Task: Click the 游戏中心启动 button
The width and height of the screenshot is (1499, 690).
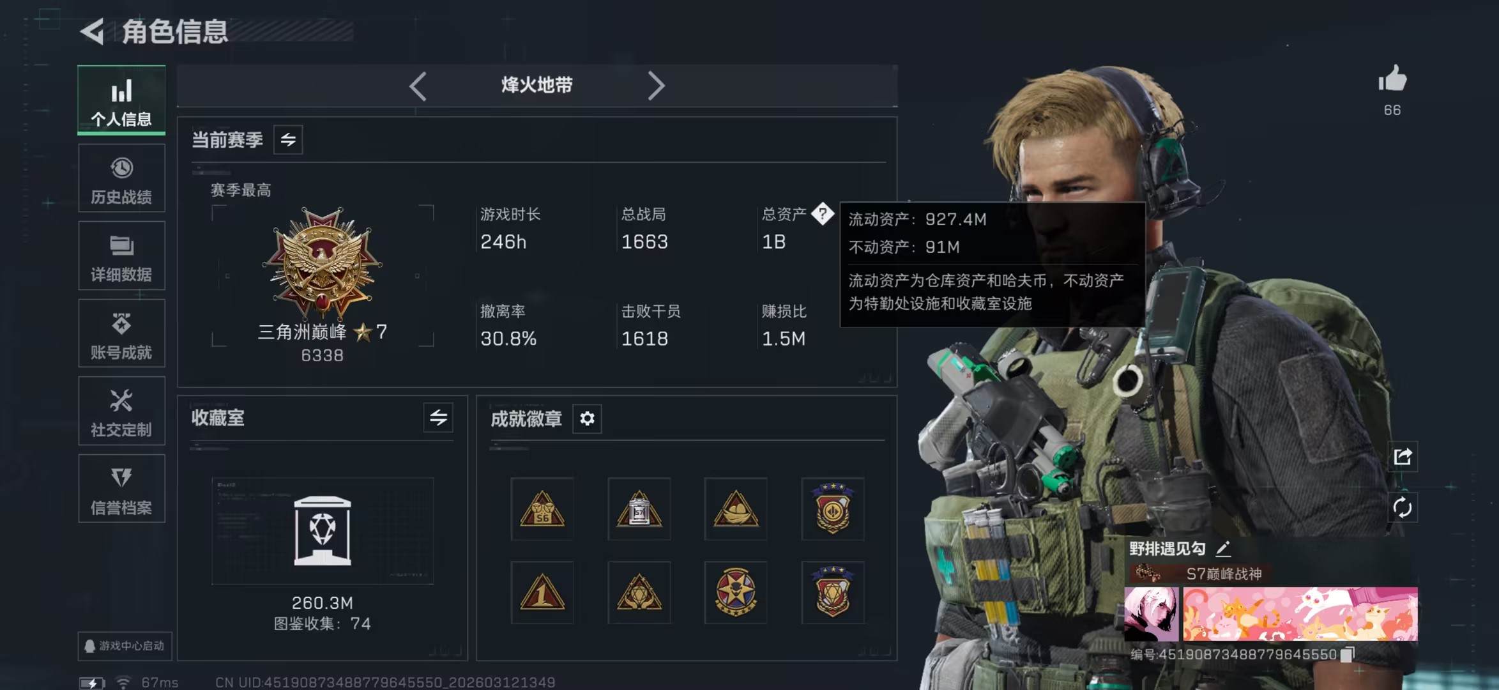Action: click(x=125, y=646)
